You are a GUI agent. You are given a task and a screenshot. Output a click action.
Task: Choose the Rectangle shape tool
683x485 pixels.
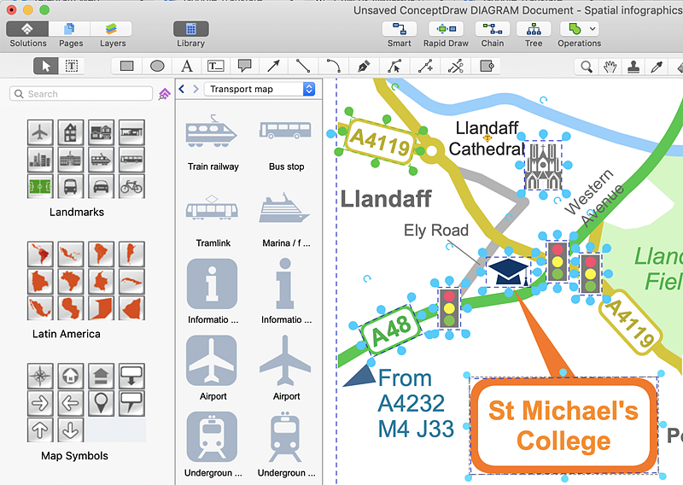(x=126, y=67)
